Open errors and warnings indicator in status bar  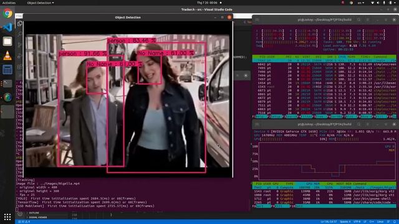coord(24,222)
